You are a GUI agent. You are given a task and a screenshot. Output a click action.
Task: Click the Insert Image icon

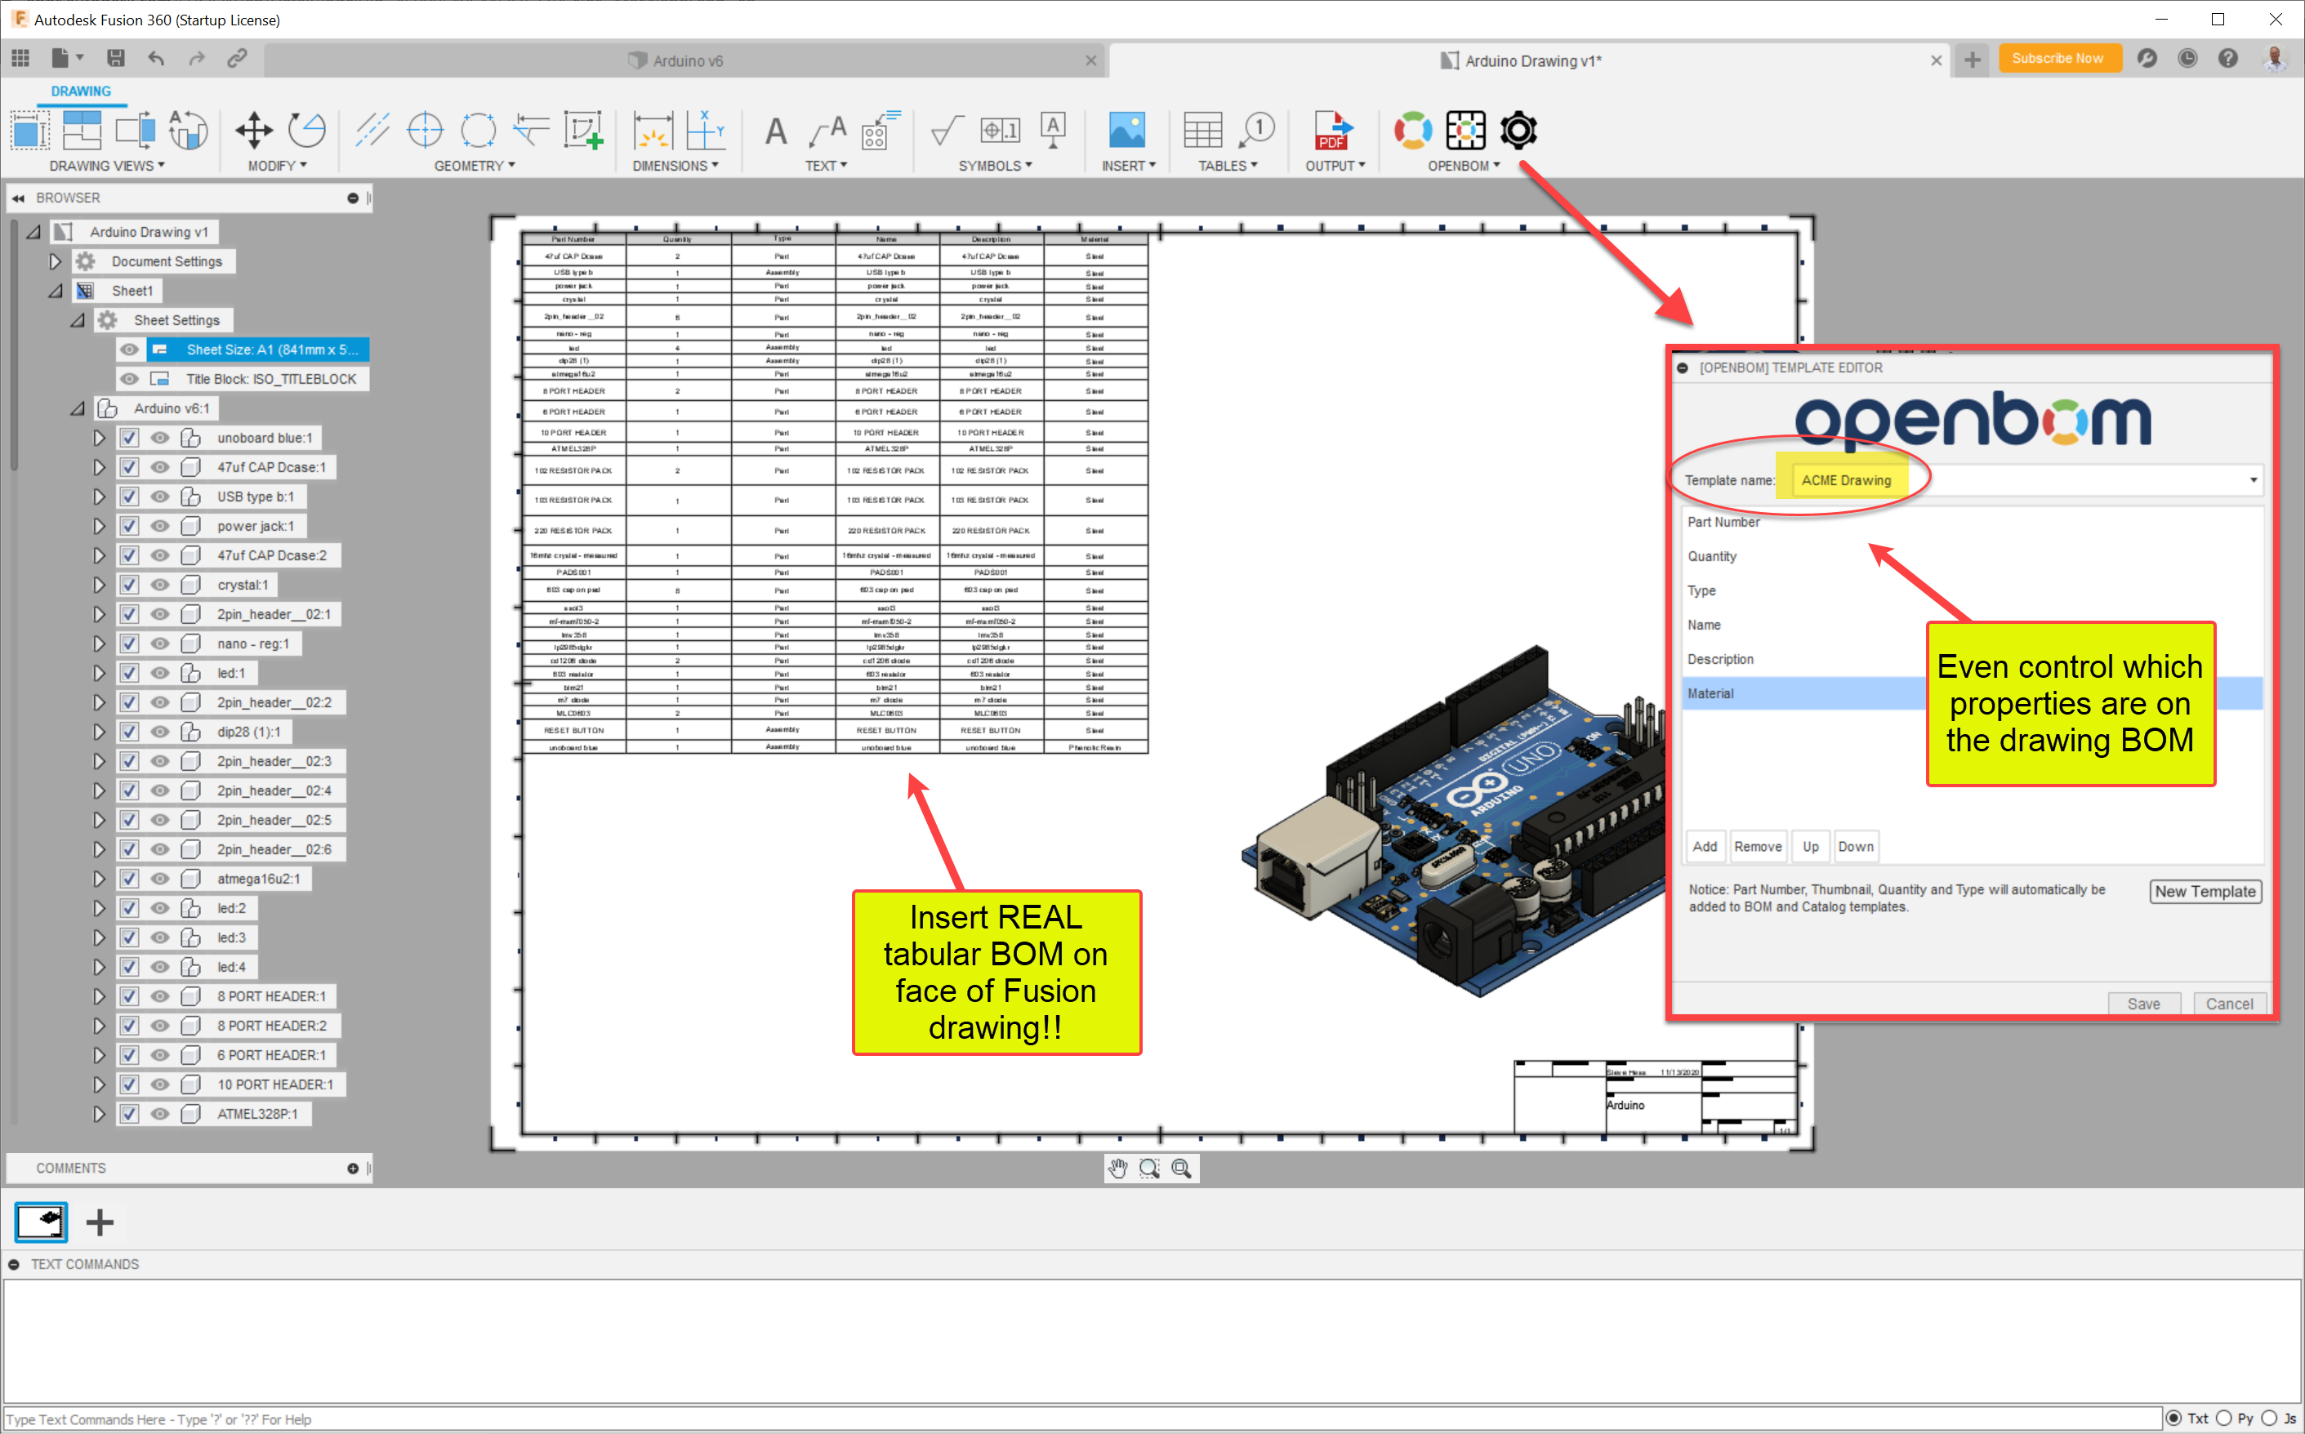[1126, 130]
